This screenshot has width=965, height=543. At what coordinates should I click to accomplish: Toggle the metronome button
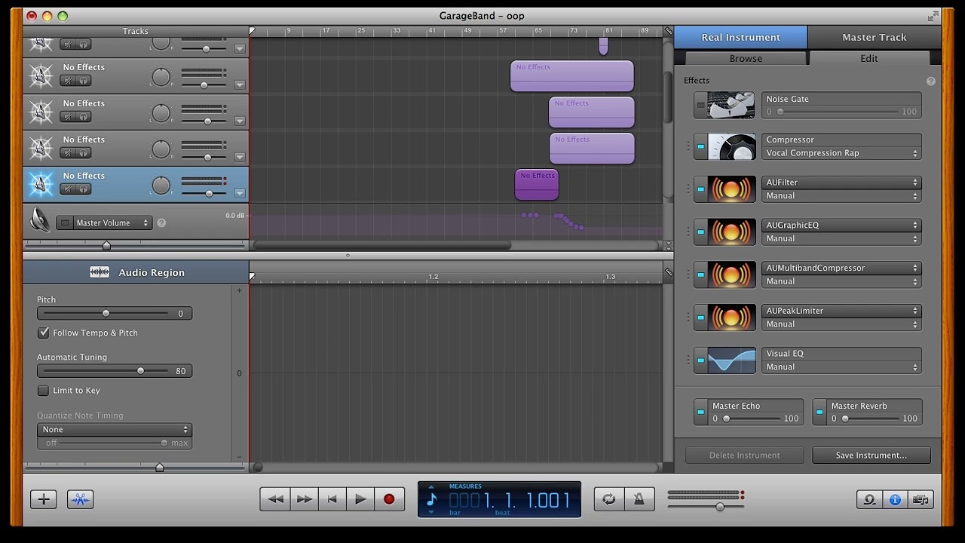(639, 499)
